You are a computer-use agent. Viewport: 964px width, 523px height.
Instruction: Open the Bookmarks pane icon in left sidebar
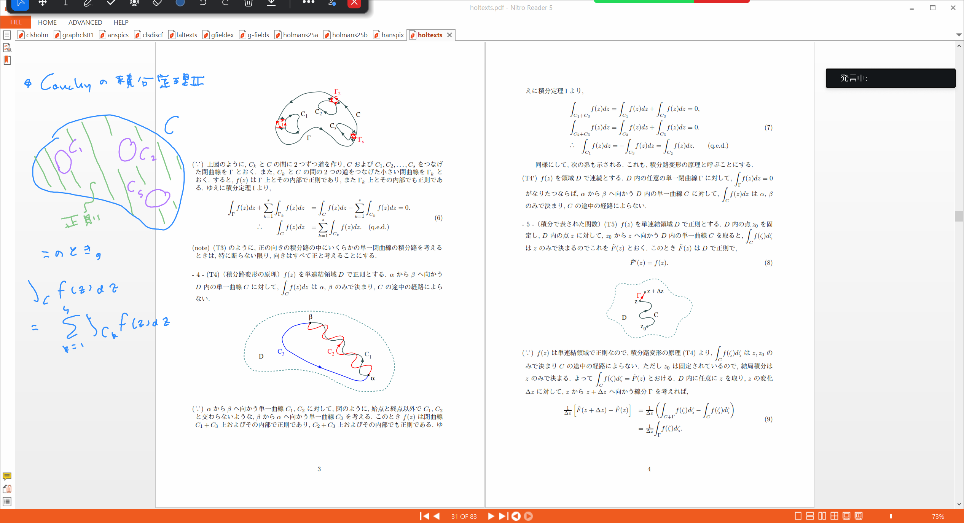pyautogui.click(x=7, y=60)
